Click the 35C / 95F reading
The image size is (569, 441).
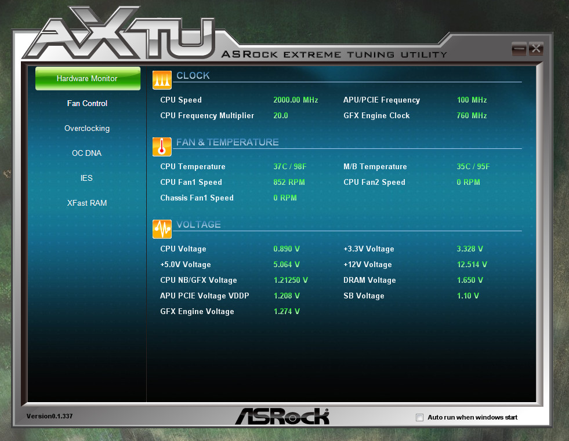pyautogui.click(x=473, y=166)
